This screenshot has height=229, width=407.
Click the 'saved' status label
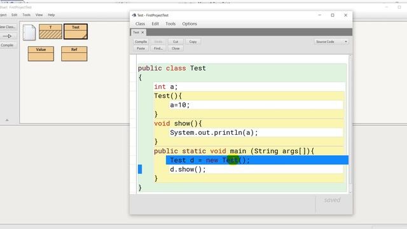[x=332, y=200]
